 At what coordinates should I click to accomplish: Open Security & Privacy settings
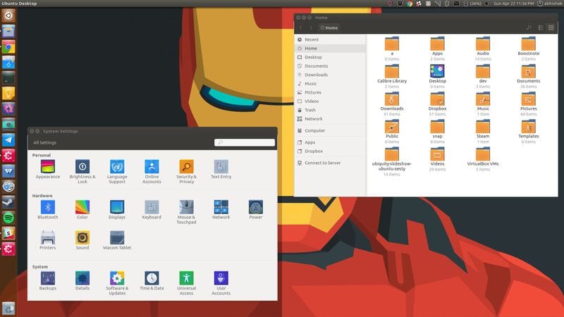click(x=186, y=171)
